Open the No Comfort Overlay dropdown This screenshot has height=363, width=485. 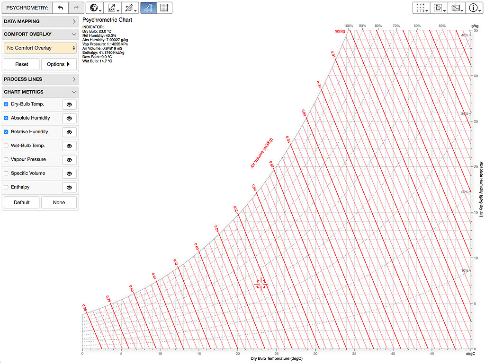click(x=40, y=48)
